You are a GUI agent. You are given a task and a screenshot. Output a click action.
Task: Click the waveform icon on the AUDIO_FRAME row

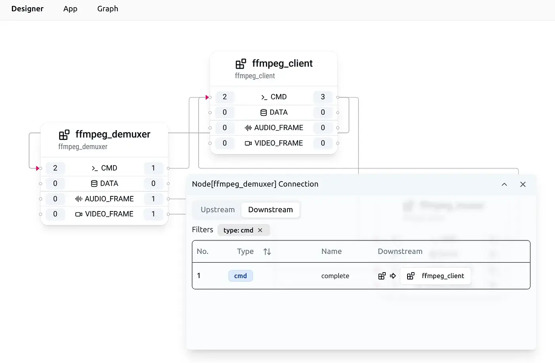(248, 128)
